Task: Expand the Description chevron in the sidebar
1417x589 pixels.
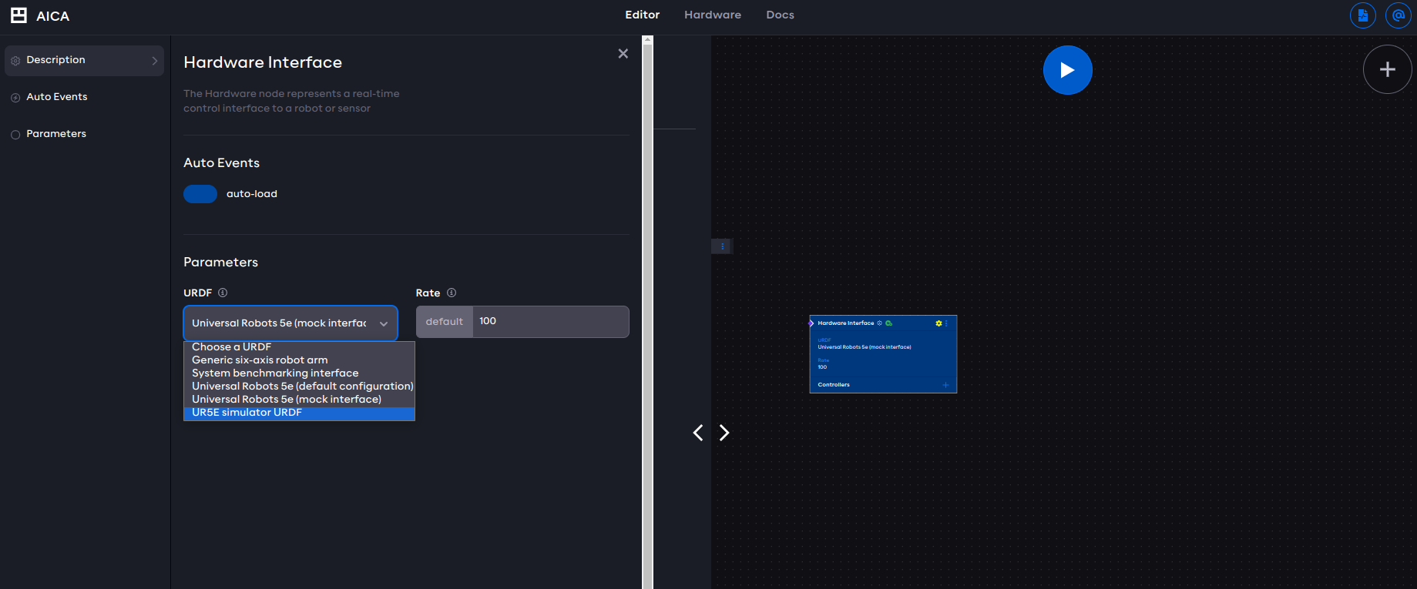Action: coord(155,61)
